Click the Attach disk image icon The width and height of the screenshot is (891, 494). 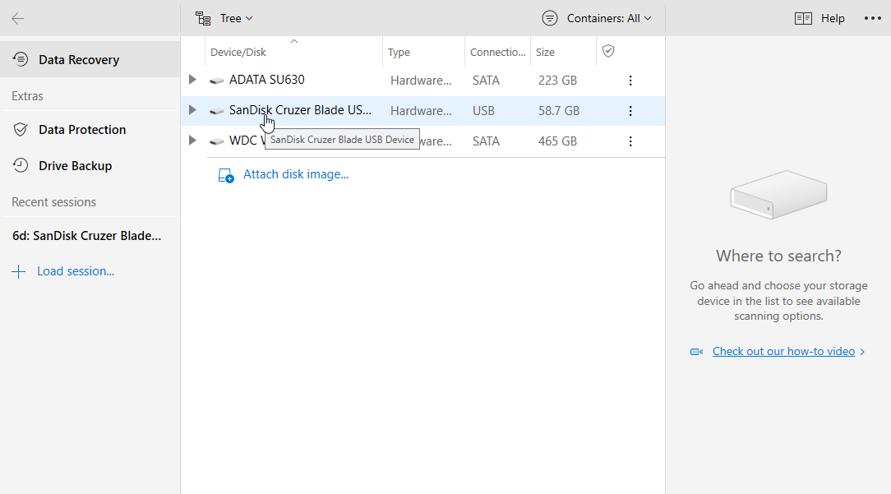(225, 175)
